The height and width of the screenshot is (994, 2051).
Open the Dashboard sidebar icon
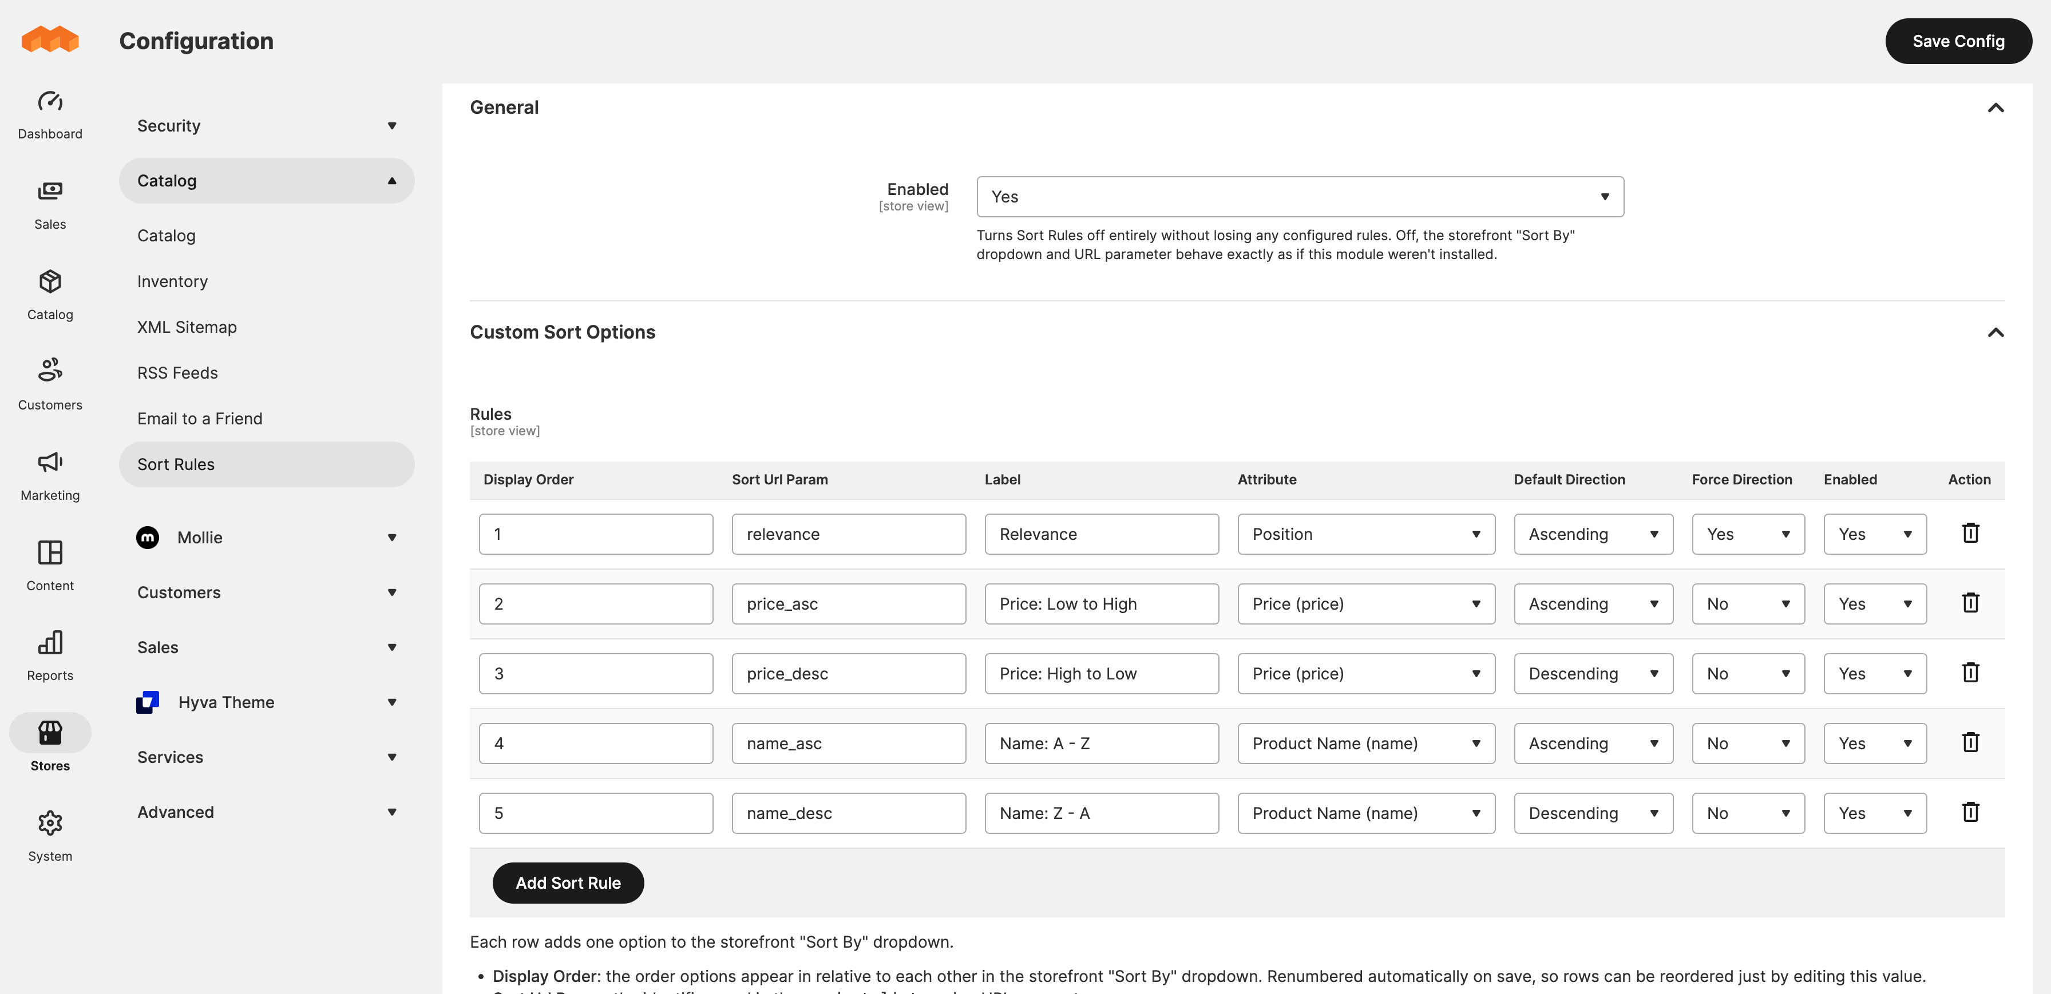click(50, 101)
